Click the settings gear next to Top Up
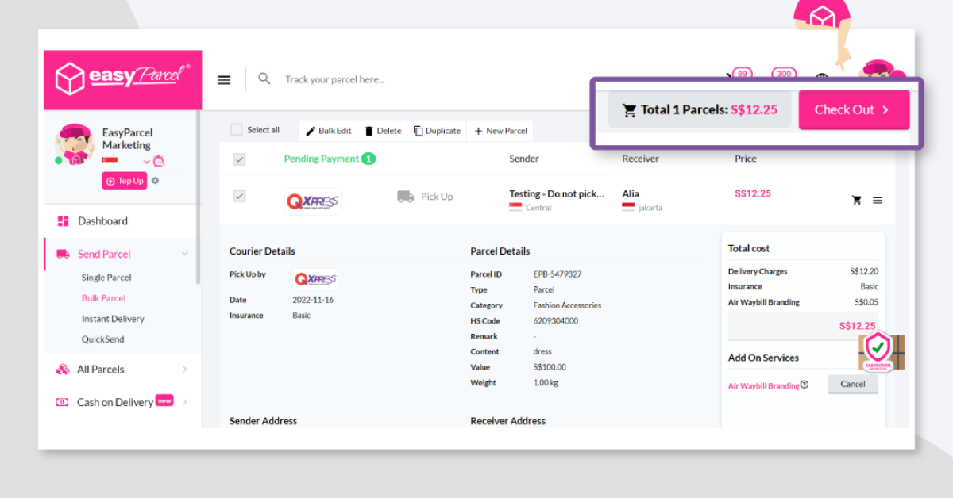 pos(155,181)
